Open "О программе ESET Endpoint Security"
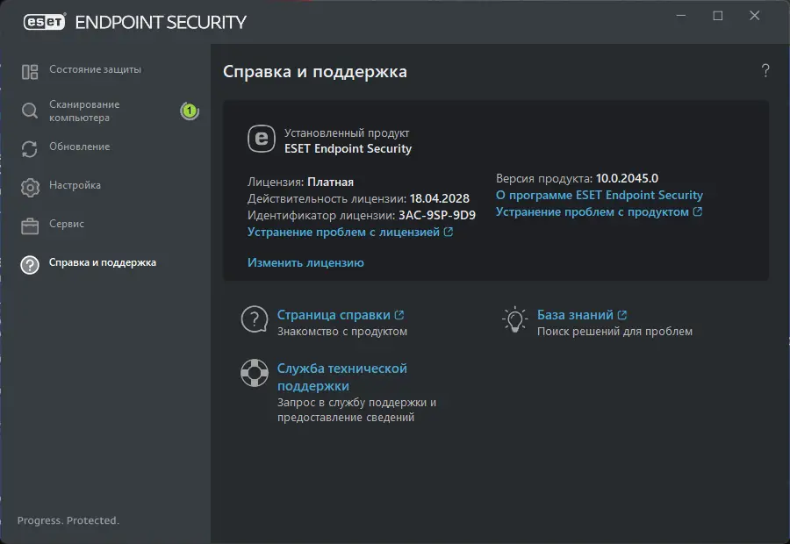Image resolution: width=790 pixels, height=544 pixels. click(x=600, y=195)
